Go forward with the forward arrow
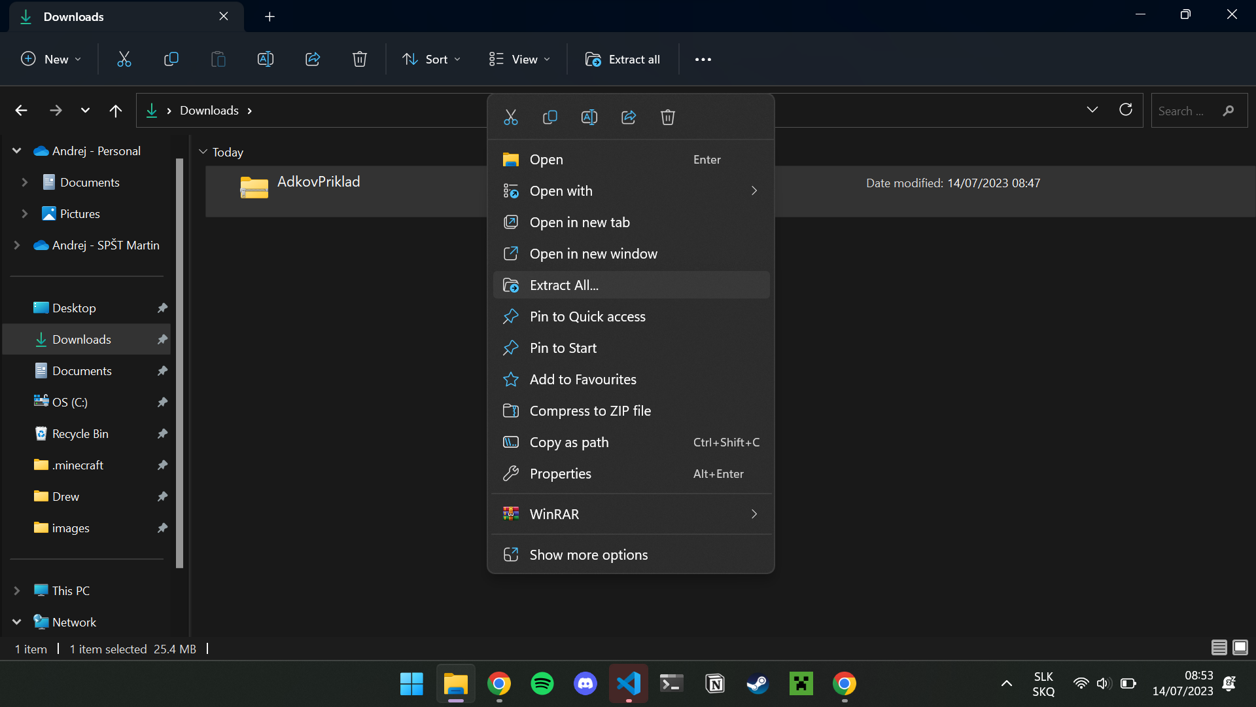 [56, 111]
